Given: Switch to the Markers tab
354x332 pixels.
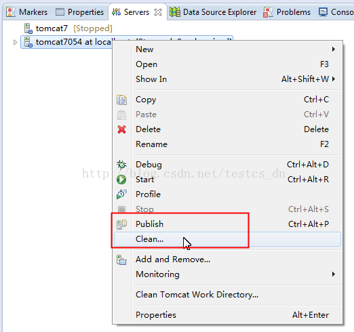Looking at the screenshot, I should 27,12.
